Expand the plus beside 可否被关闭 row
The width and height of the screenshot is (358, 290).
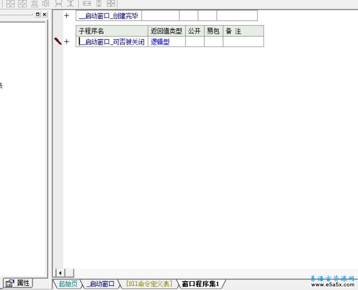coord(66,41)
